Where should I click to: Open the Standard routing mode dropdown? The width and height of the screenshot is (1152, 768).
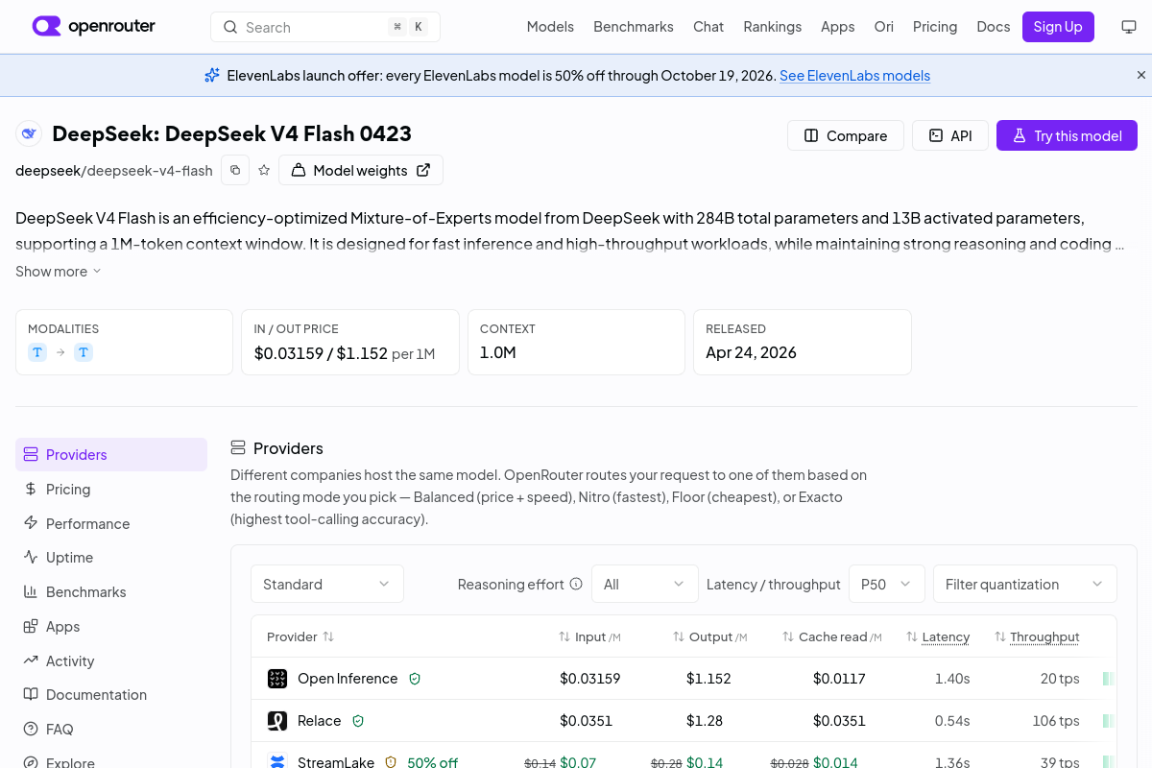pos(327,584)
